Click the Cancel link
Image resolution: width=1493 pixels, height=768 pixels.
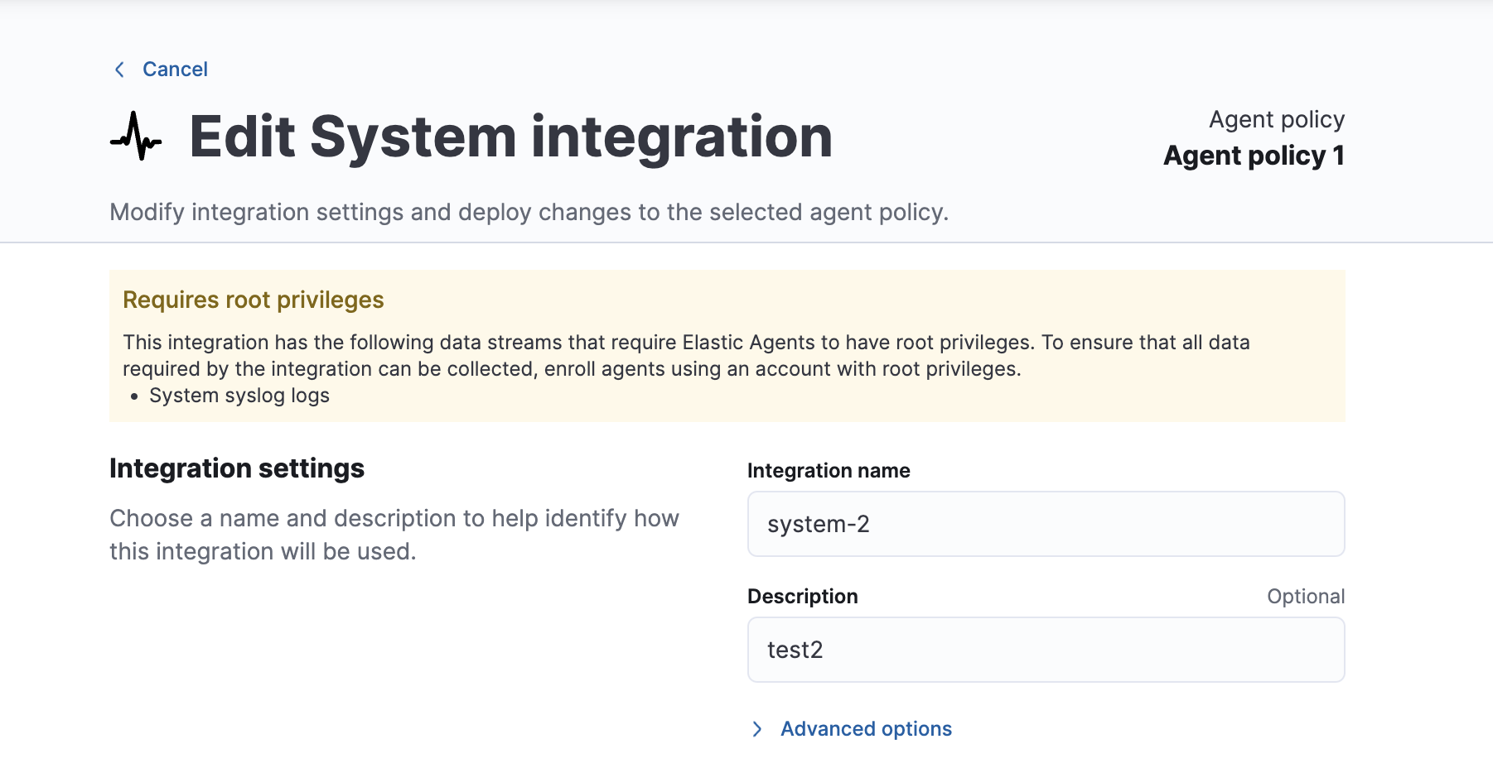pos(175,70)
